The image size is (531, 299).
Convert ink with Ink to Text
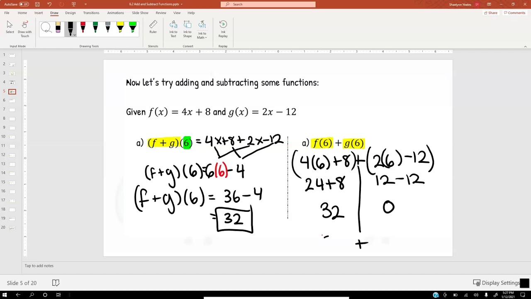click(x=173, y=29)
